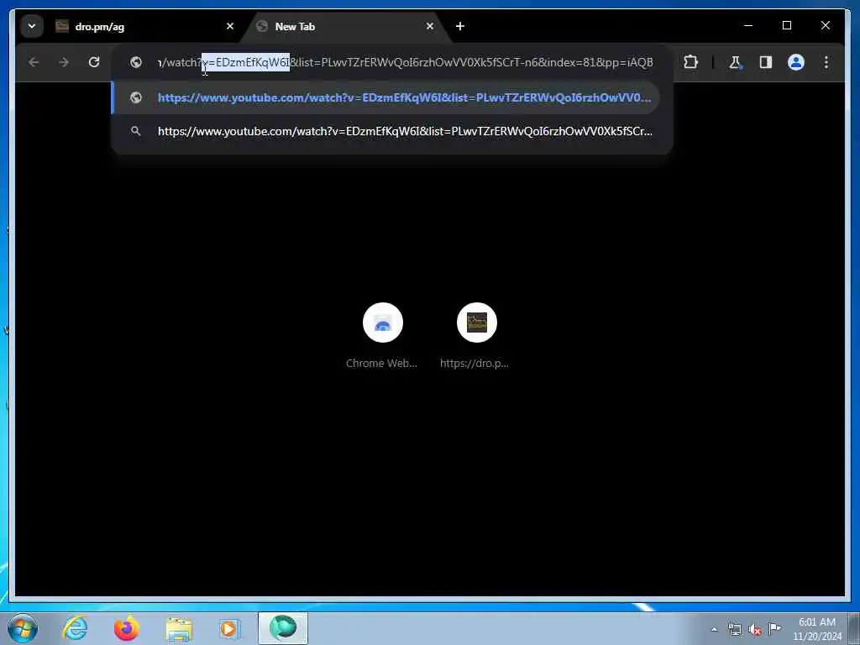
Task: Open the tab search dropdown arrow
Action: tap(32, 26)
